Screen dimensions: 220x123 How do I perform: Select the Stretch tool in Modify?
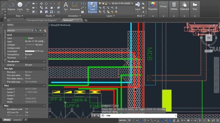click(x=41, y=12)
